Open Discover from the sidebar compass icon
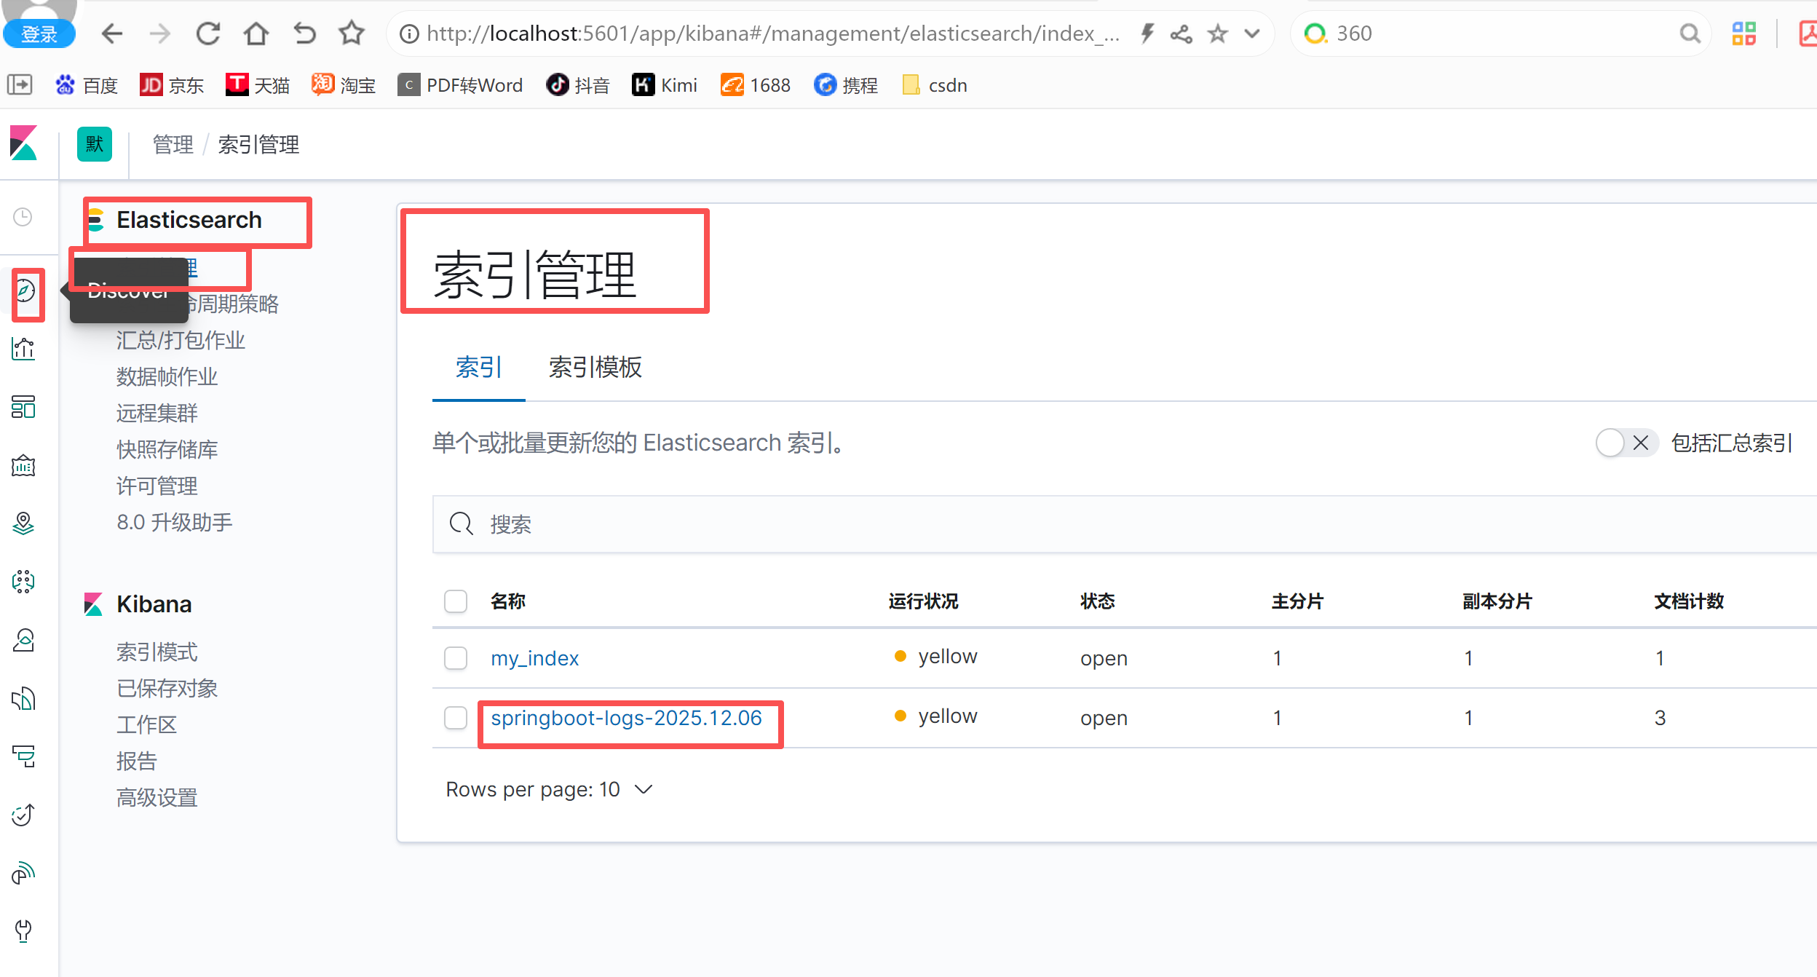The width and height of the screenshot is (1817, 977). [25, 291]
